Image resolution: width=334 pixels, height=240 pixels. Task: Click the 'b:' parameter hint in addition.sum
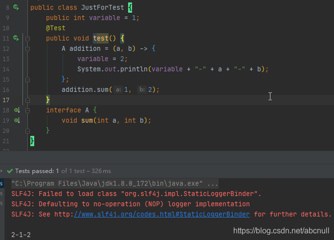point(142,89)
